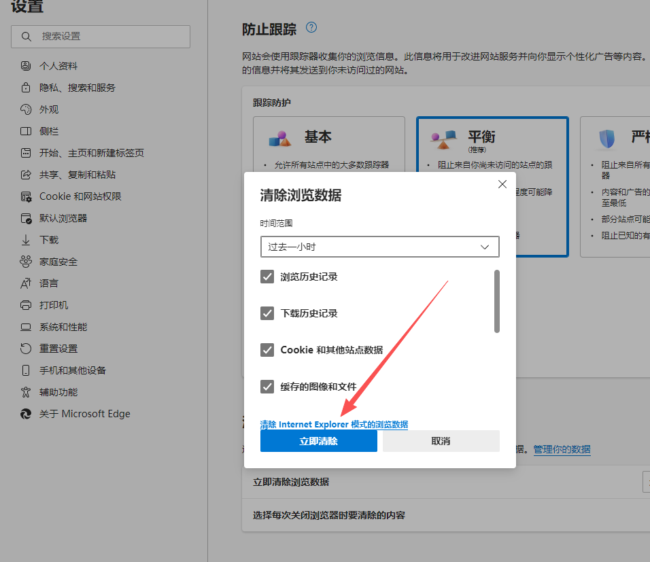Open the Cookie 和网站权限 icon
The width and height of the screenshot is (650, 562).
24,196
